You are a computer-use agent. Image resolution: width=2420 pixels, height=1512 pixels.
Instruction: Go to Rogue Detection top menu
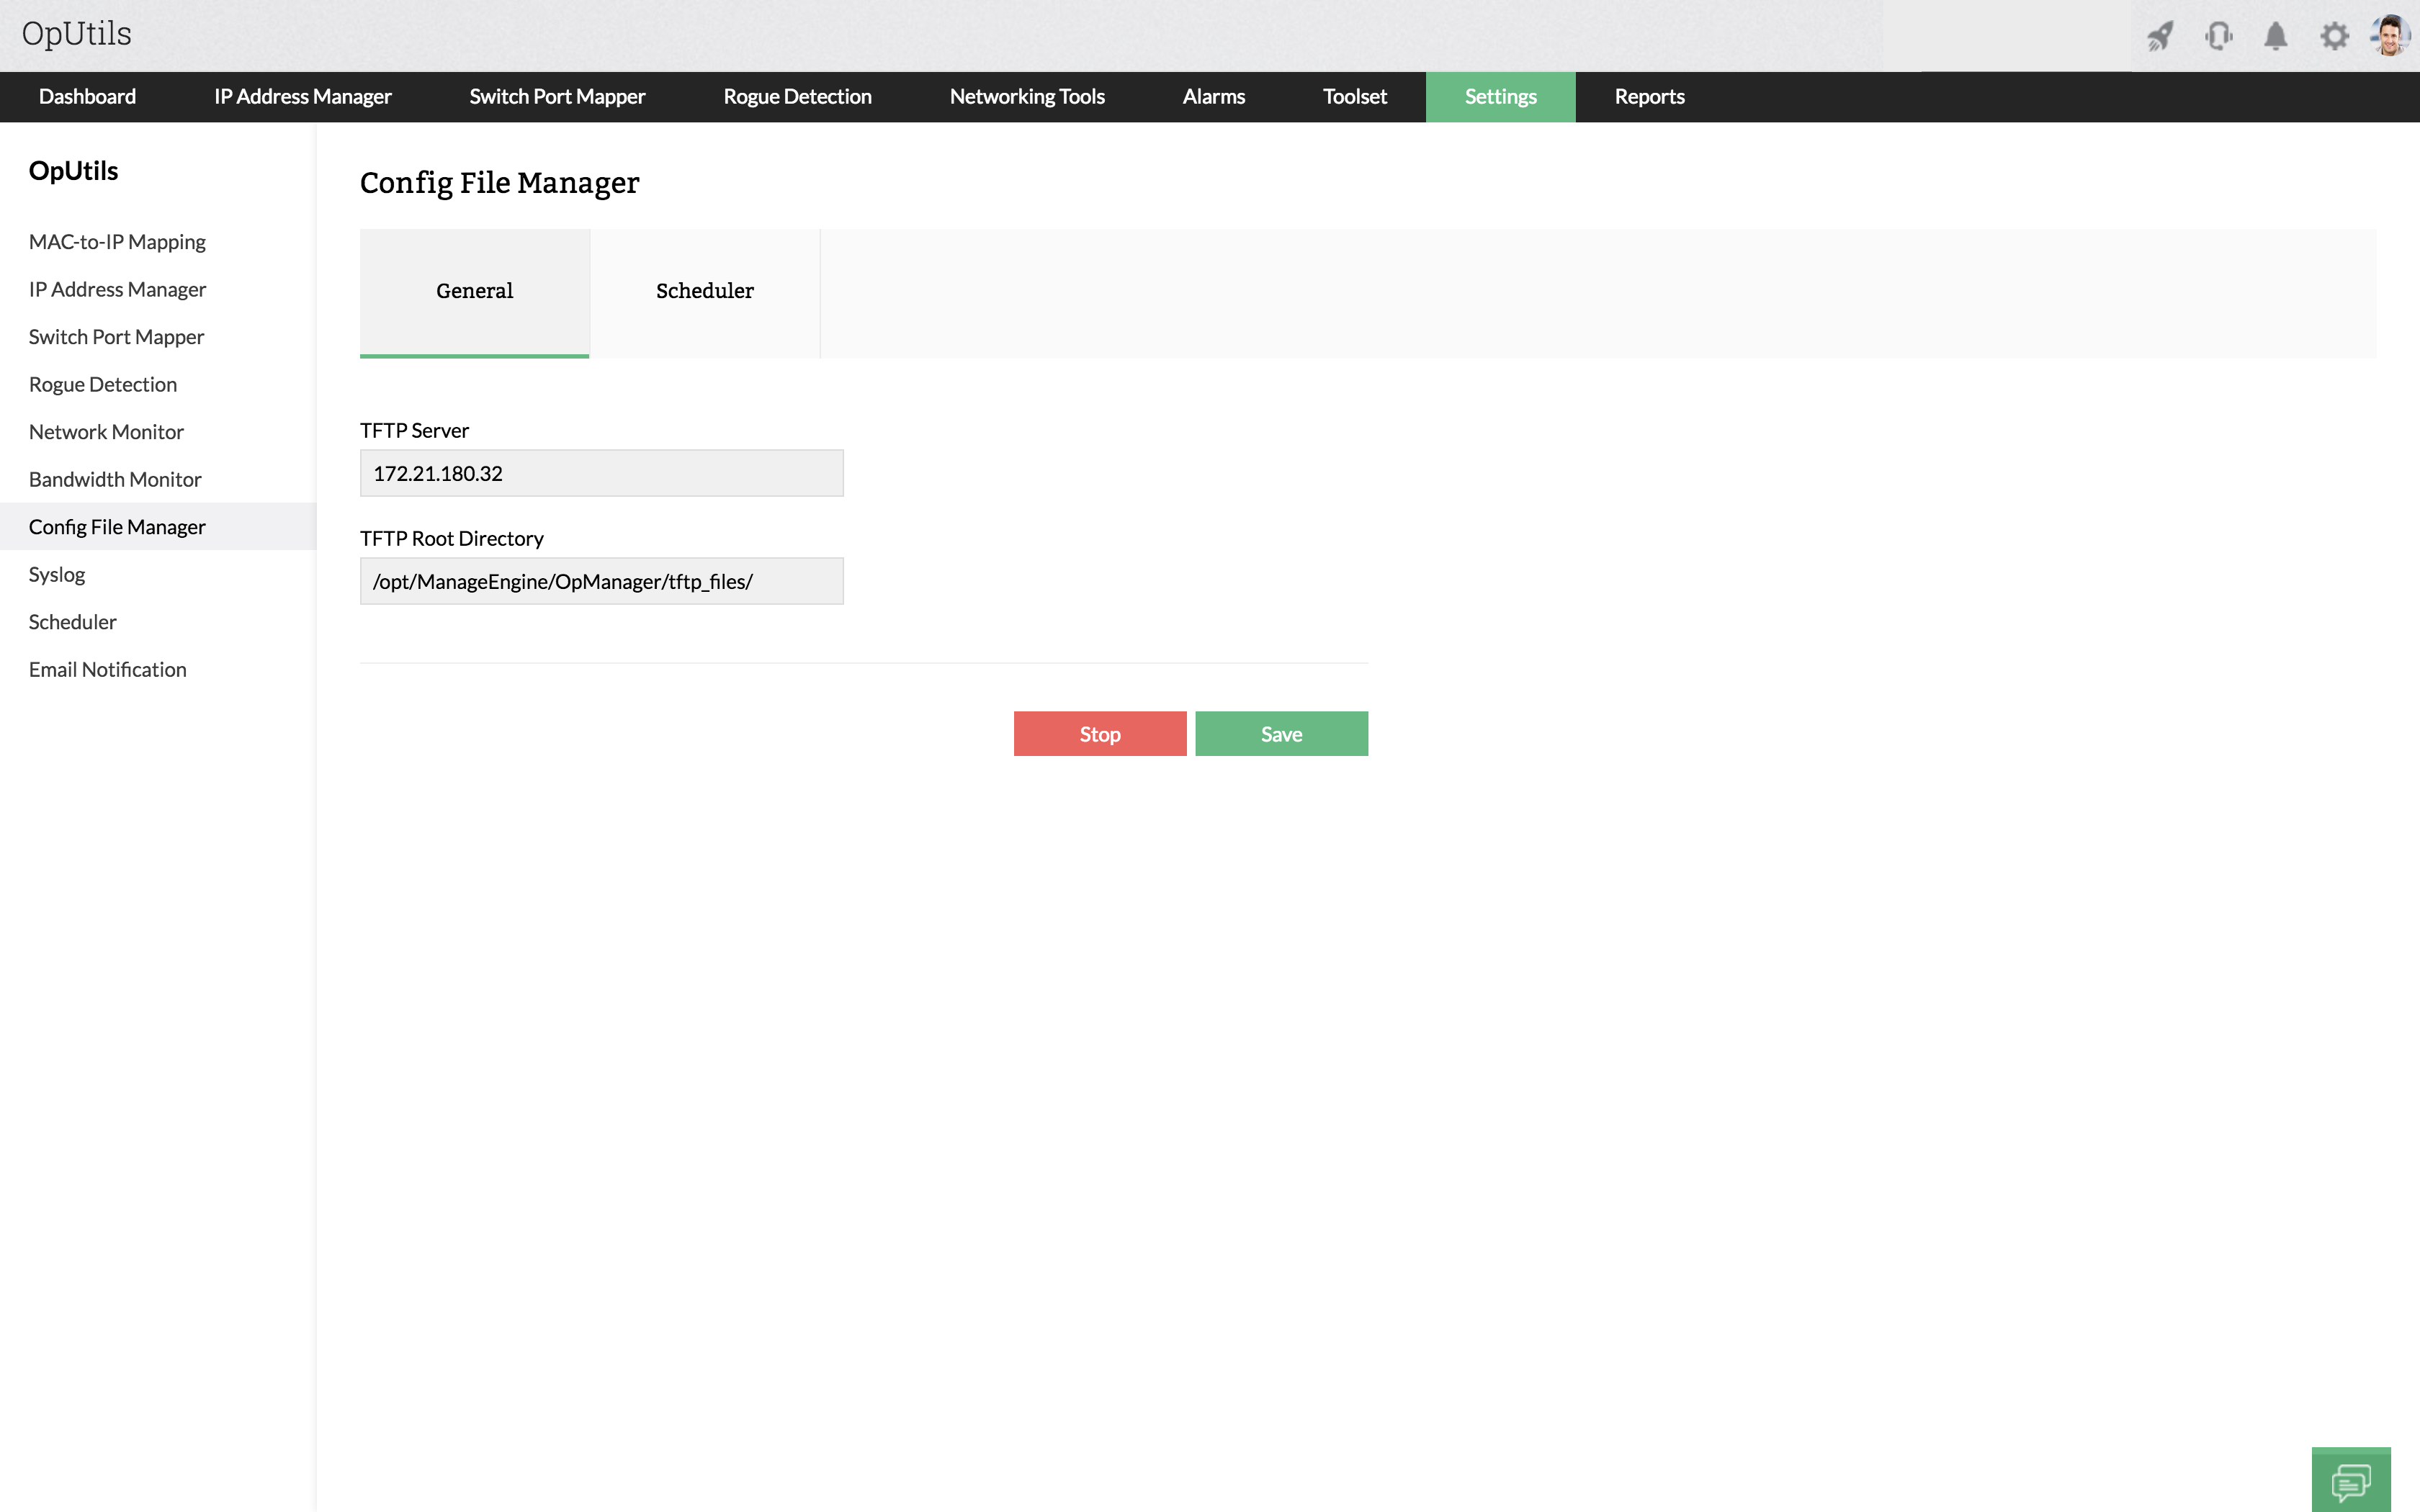coord(797,97)
